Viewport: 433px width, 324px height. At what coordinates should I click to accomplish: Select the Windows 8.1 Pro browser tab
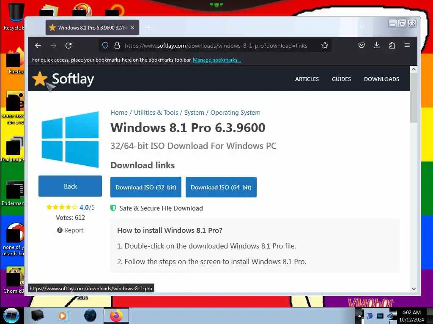pos(93,27)
